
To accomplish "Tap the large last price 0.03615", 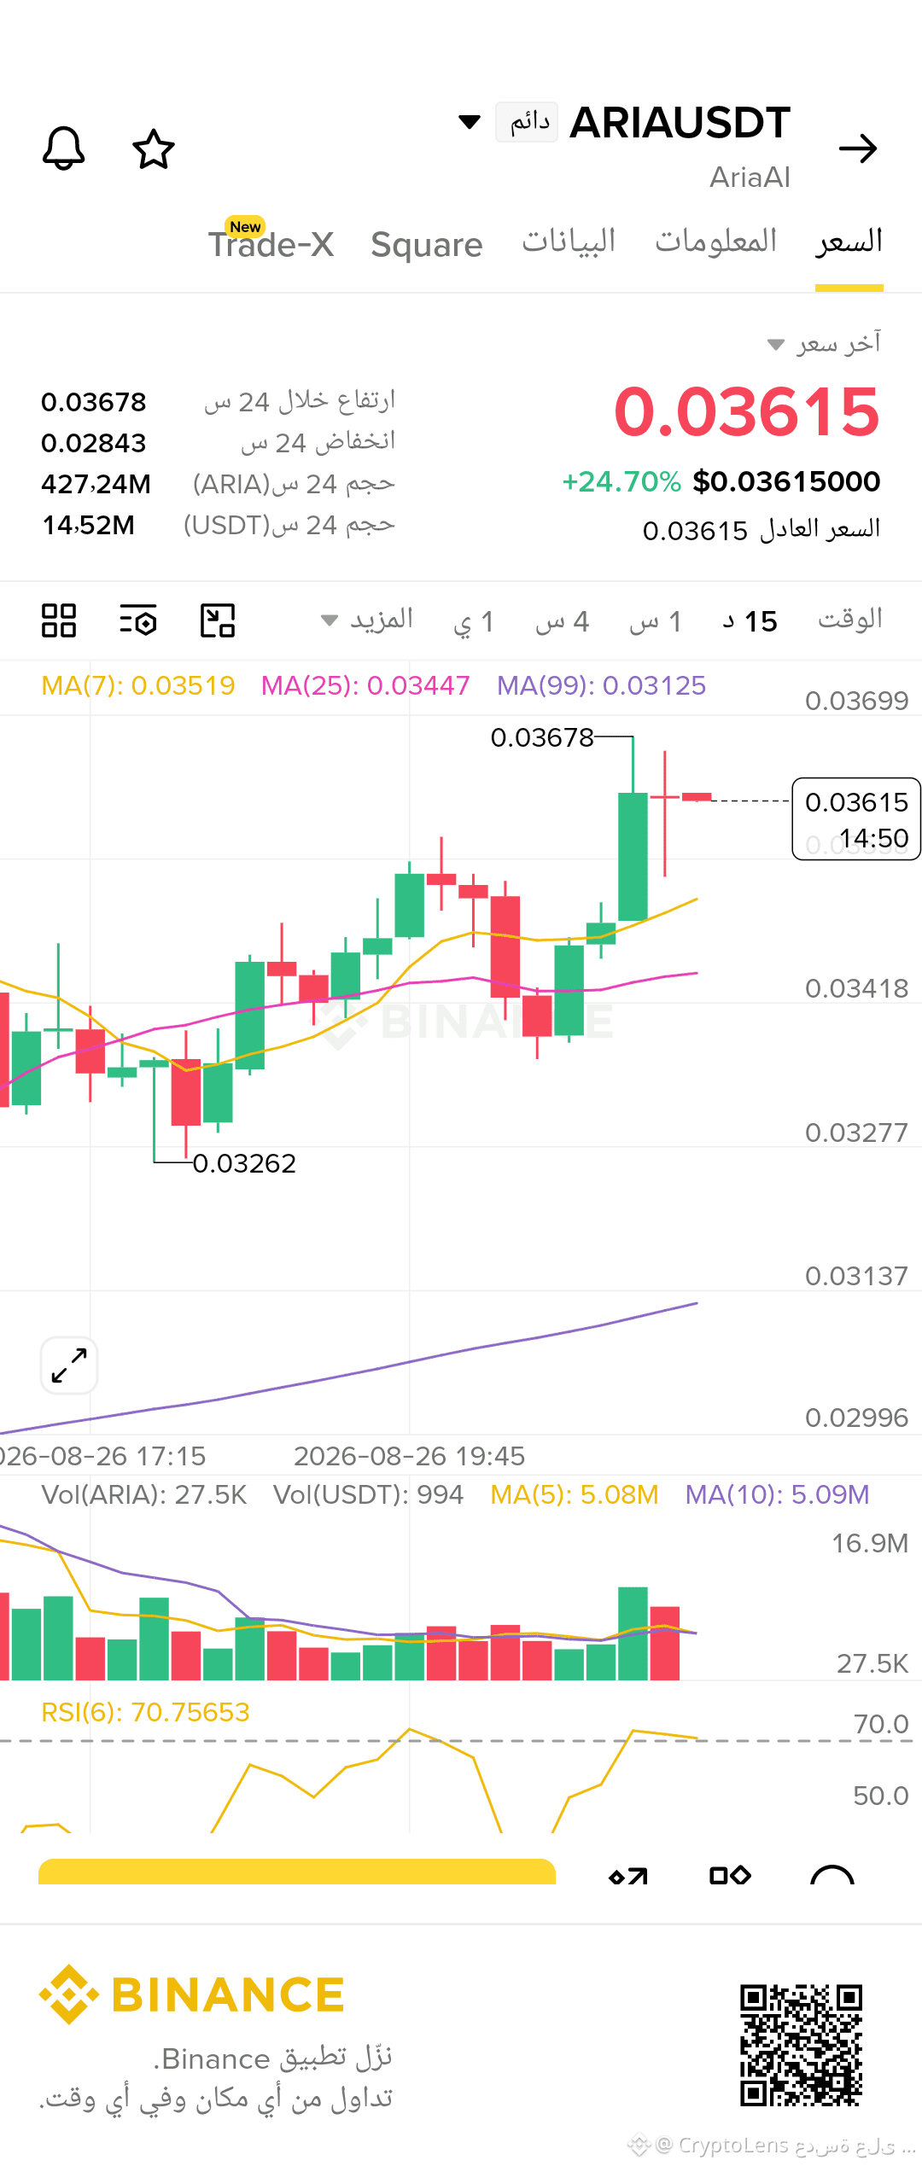I will tap(747, 411).
